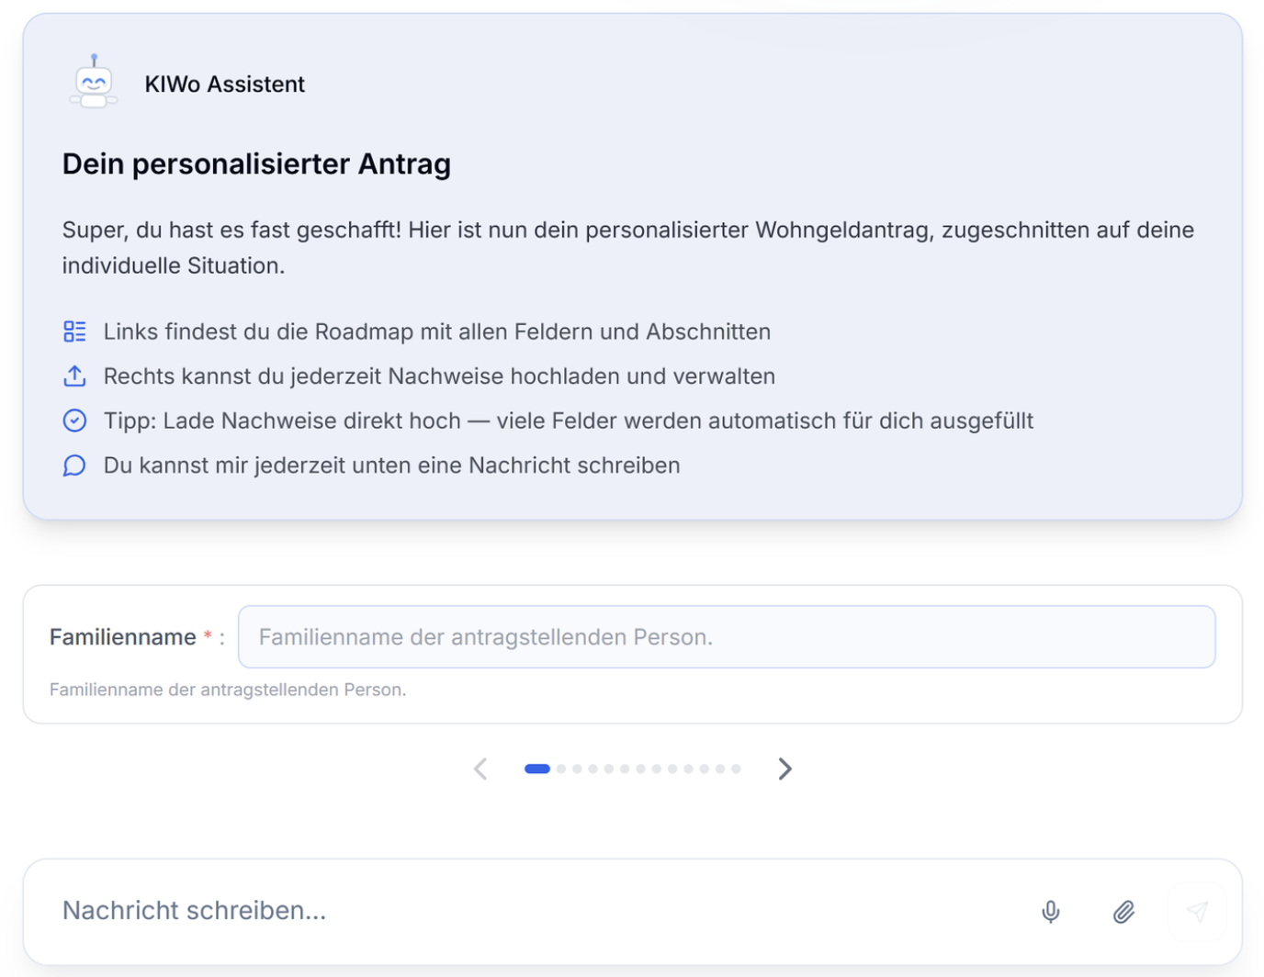Screen dimensions: 1264x977
Task: Attach a file using the paperclip icon
Action: pyautogui.click(x=1123, y=911)
